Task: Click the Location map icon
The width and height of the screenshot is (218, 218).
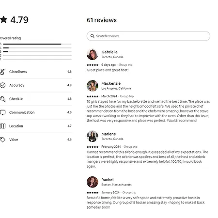Action: [2, 126]
